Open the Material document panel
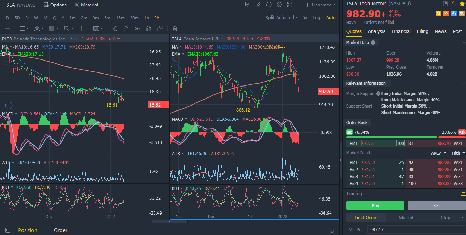The height and width of the screenshot is (235, 466). [x=86, y=5]
